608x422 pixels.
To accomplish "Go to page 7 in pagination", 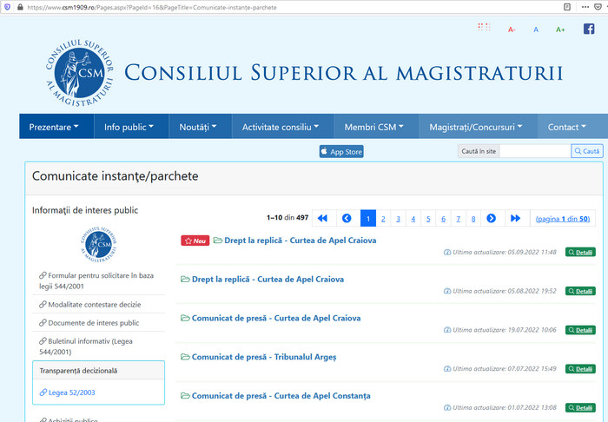I will pos(459,218).
